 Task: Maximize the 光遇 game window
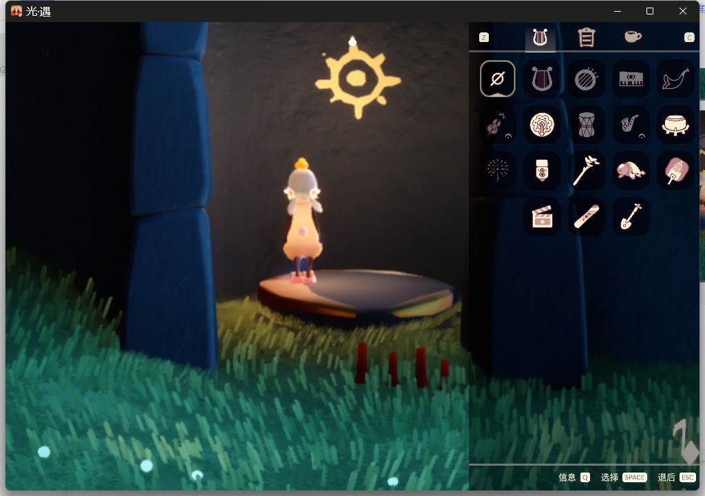point(650,11)
